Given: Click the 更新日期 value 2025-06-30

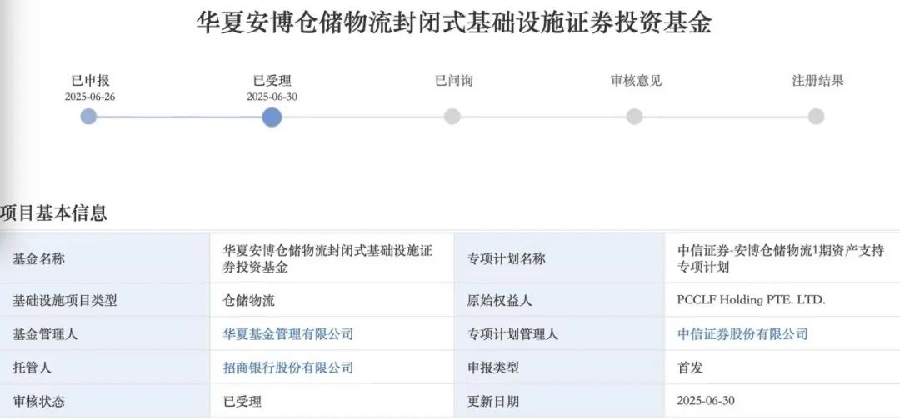Looking at the screenshot, I should point(706,401).
